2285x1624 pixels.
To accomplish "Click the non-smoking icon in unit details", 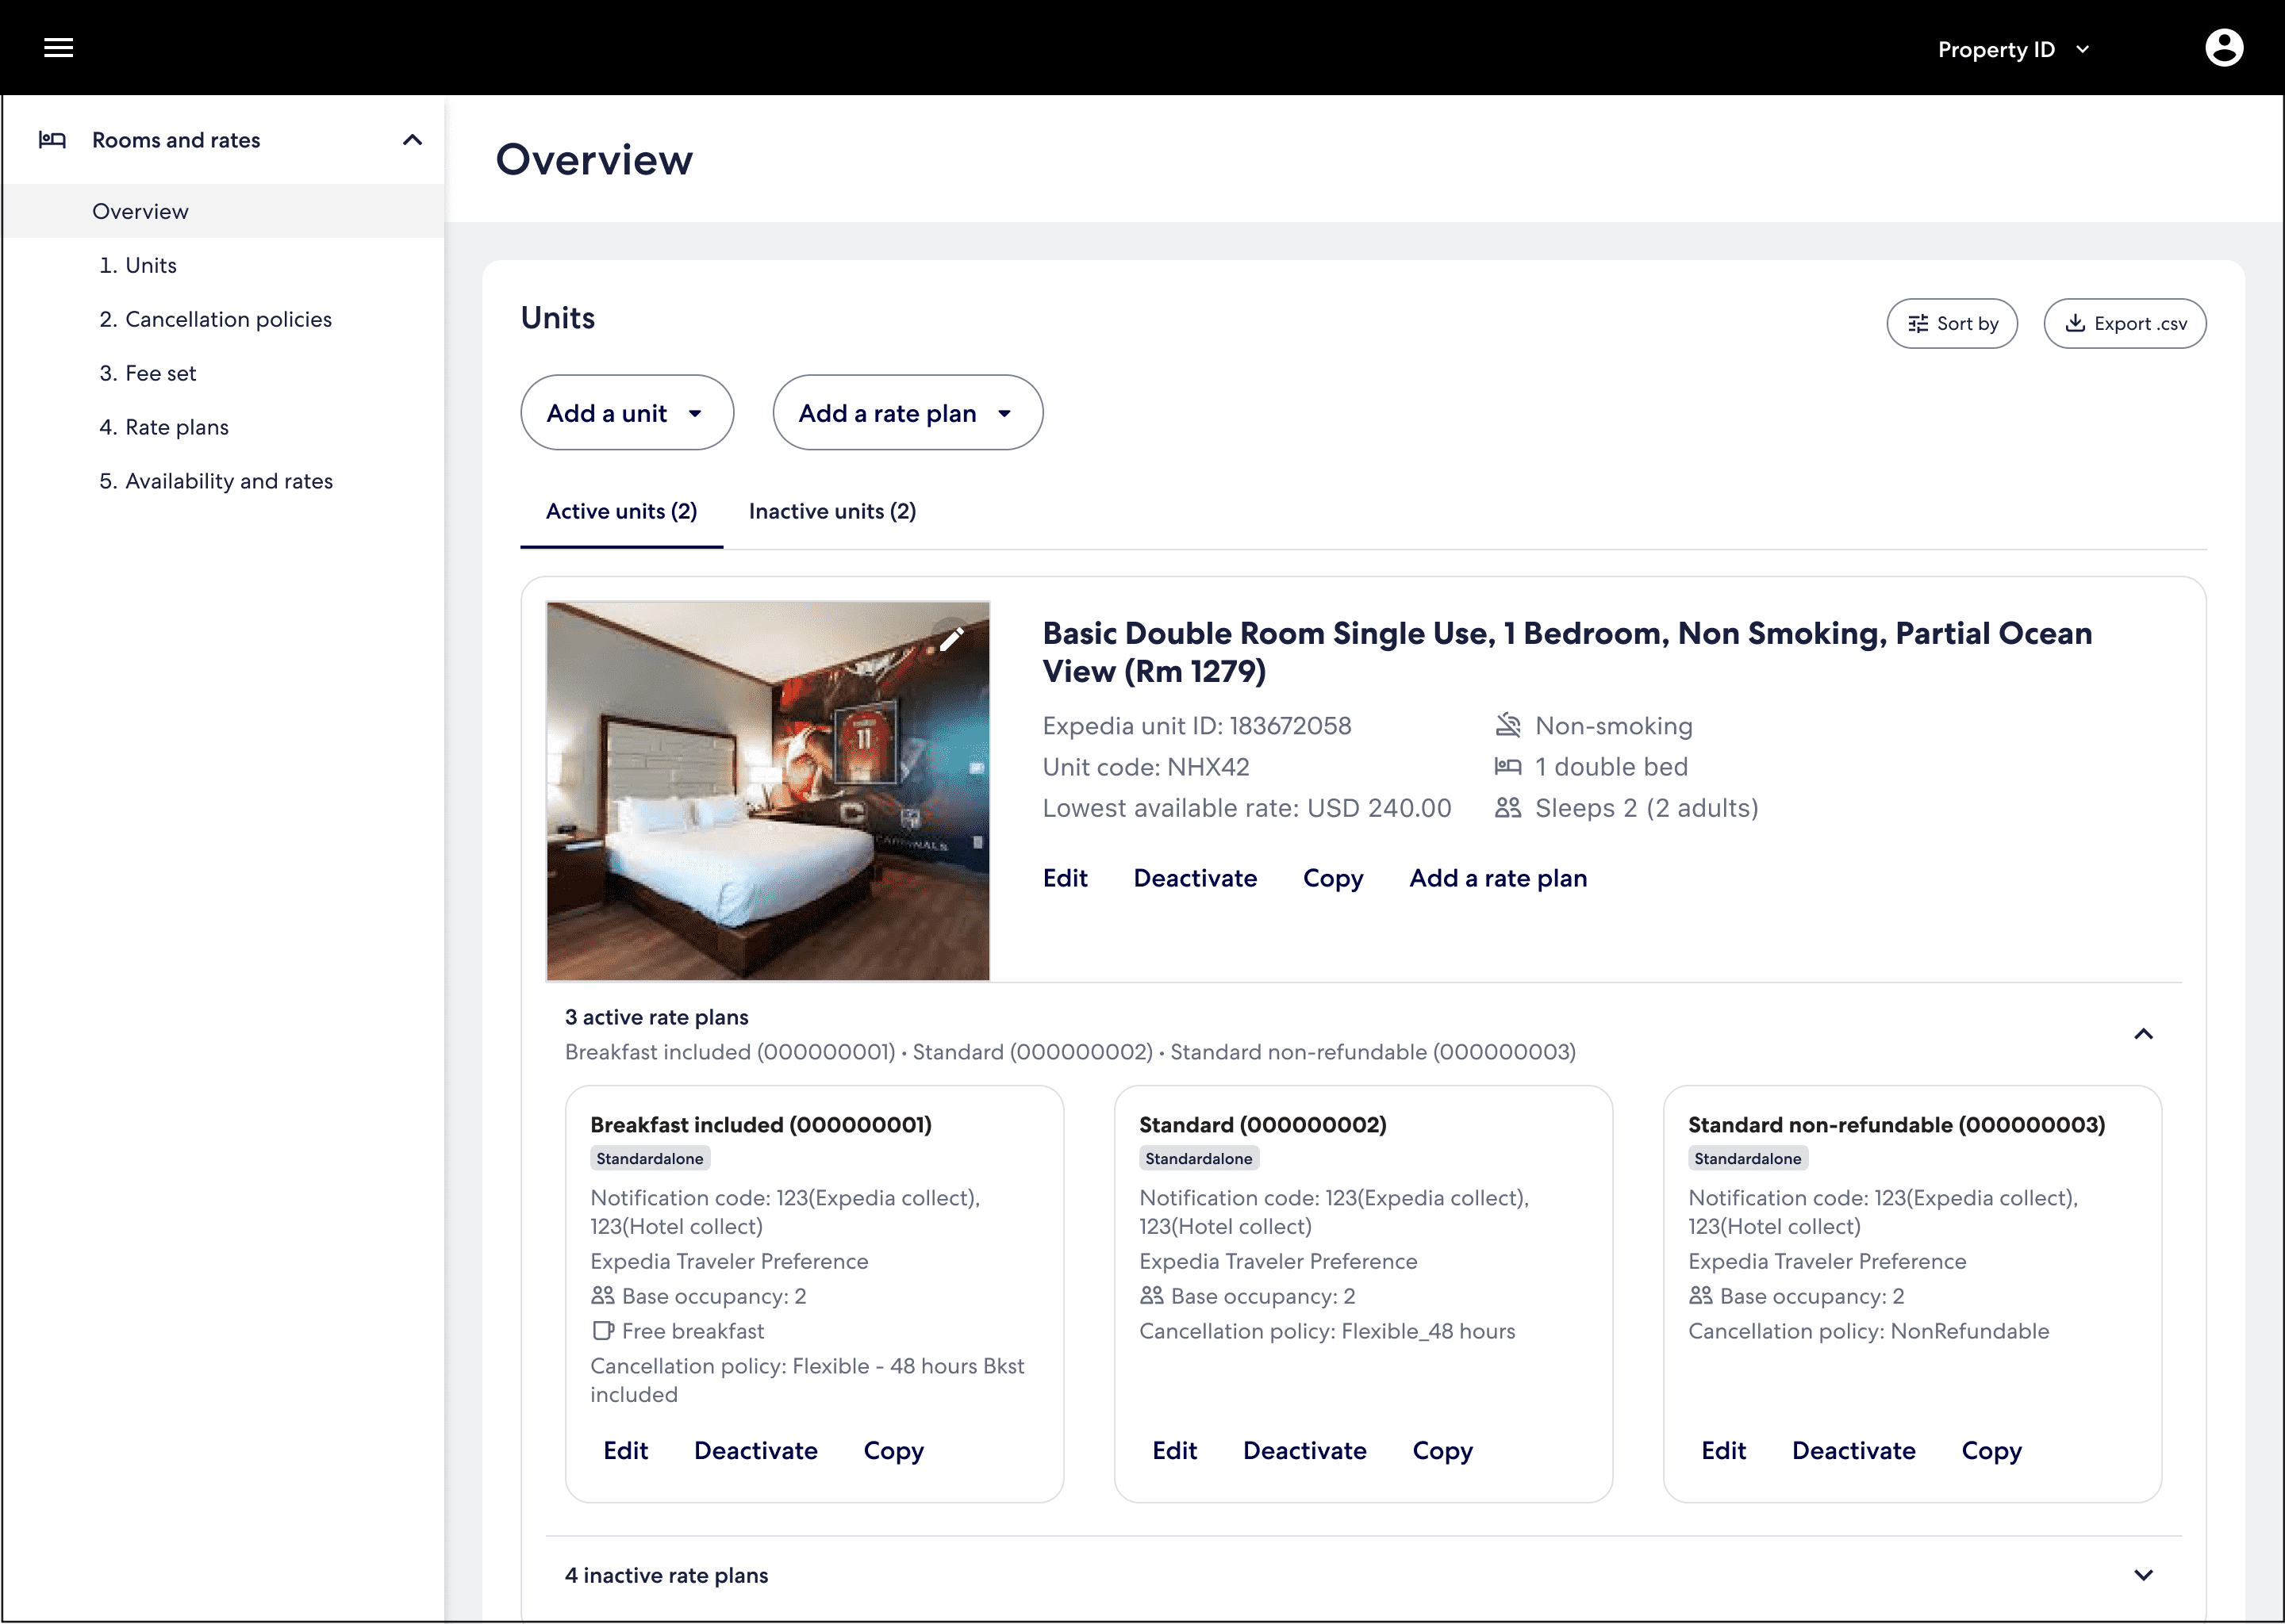I will coord(1507,725).
